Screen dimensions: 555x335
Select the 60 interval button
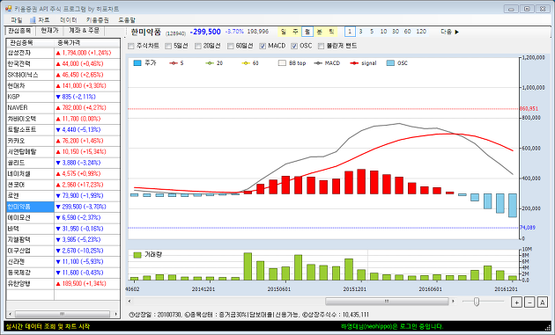coord(407,32)
